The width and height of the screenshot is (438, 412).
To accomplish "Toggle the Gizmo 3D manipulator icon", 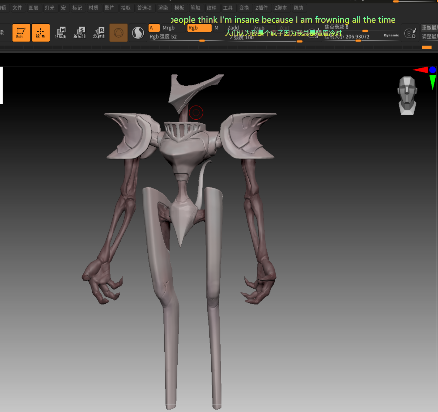I will click(x=118, y=33).
